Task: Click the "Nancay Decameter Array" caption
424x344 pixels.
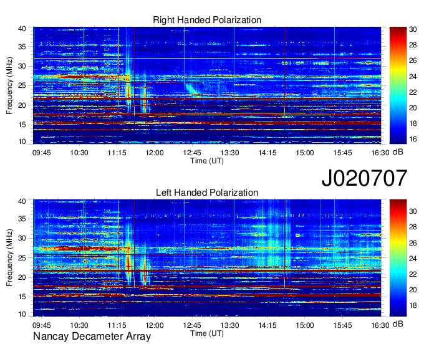Action: pos(92,337)
